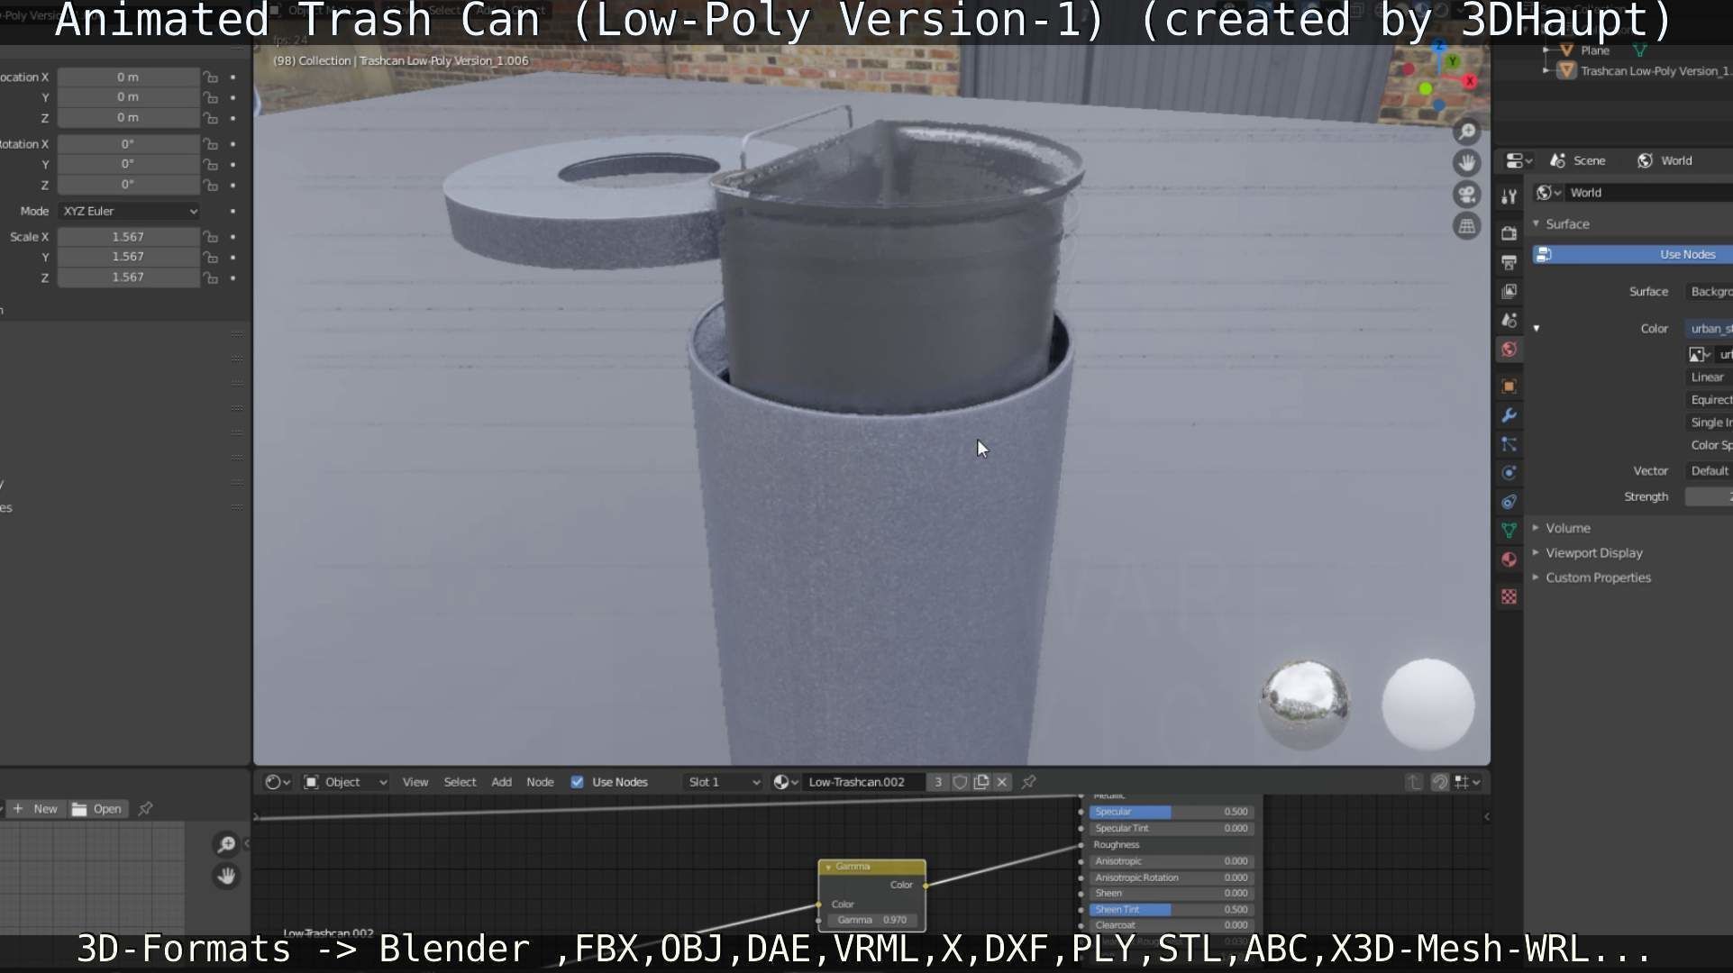Click the Scene breadcrumb in properties header
Screen dimensions: 1733x973
pos(1578,160)
